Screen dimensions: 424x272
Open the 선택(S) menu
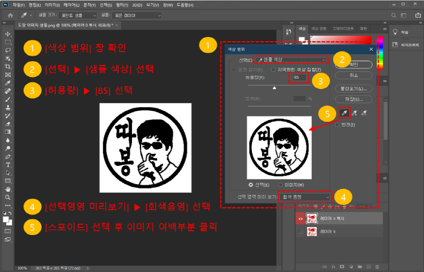click(x=106, y=5)
